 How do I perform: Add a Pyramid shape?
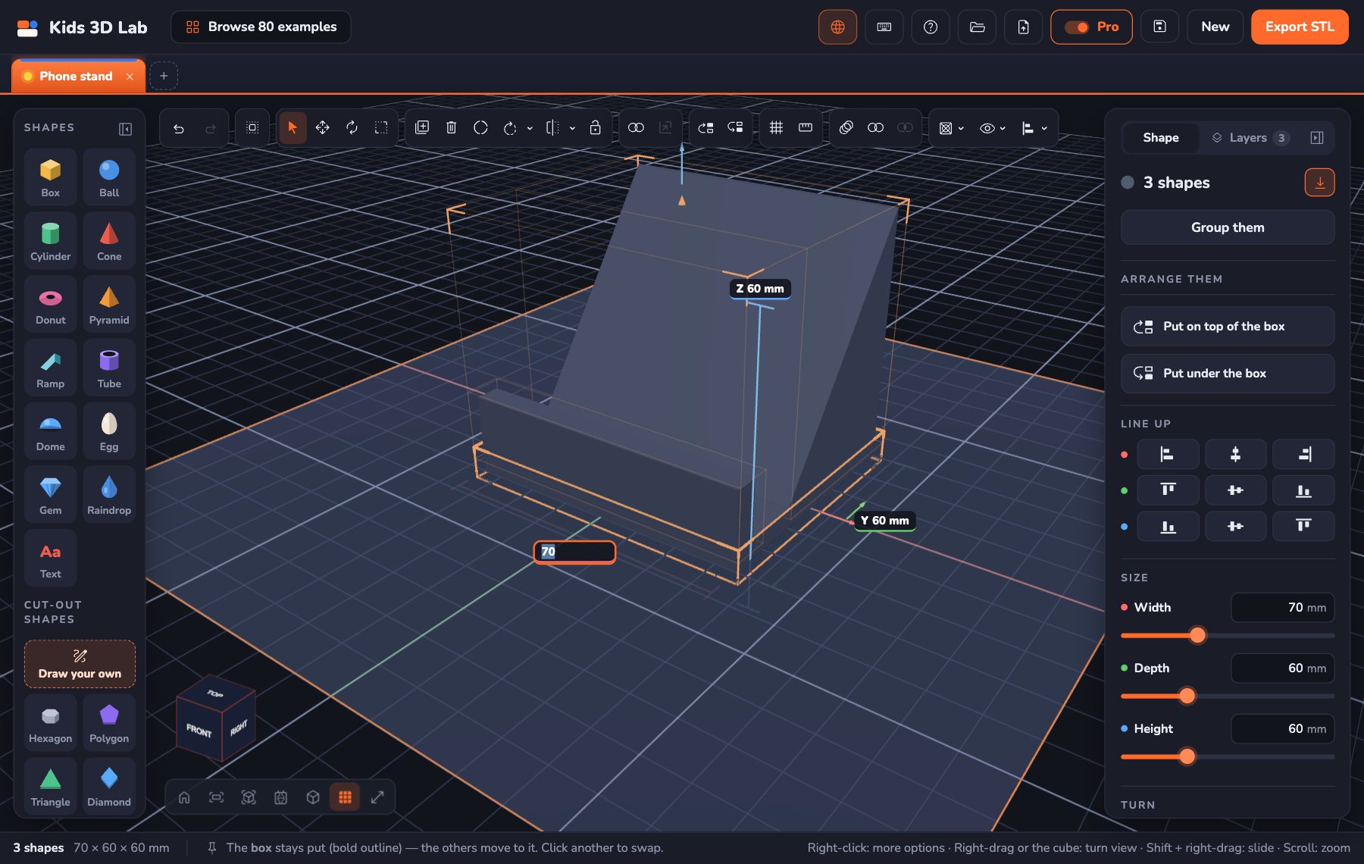pos(109,305)
